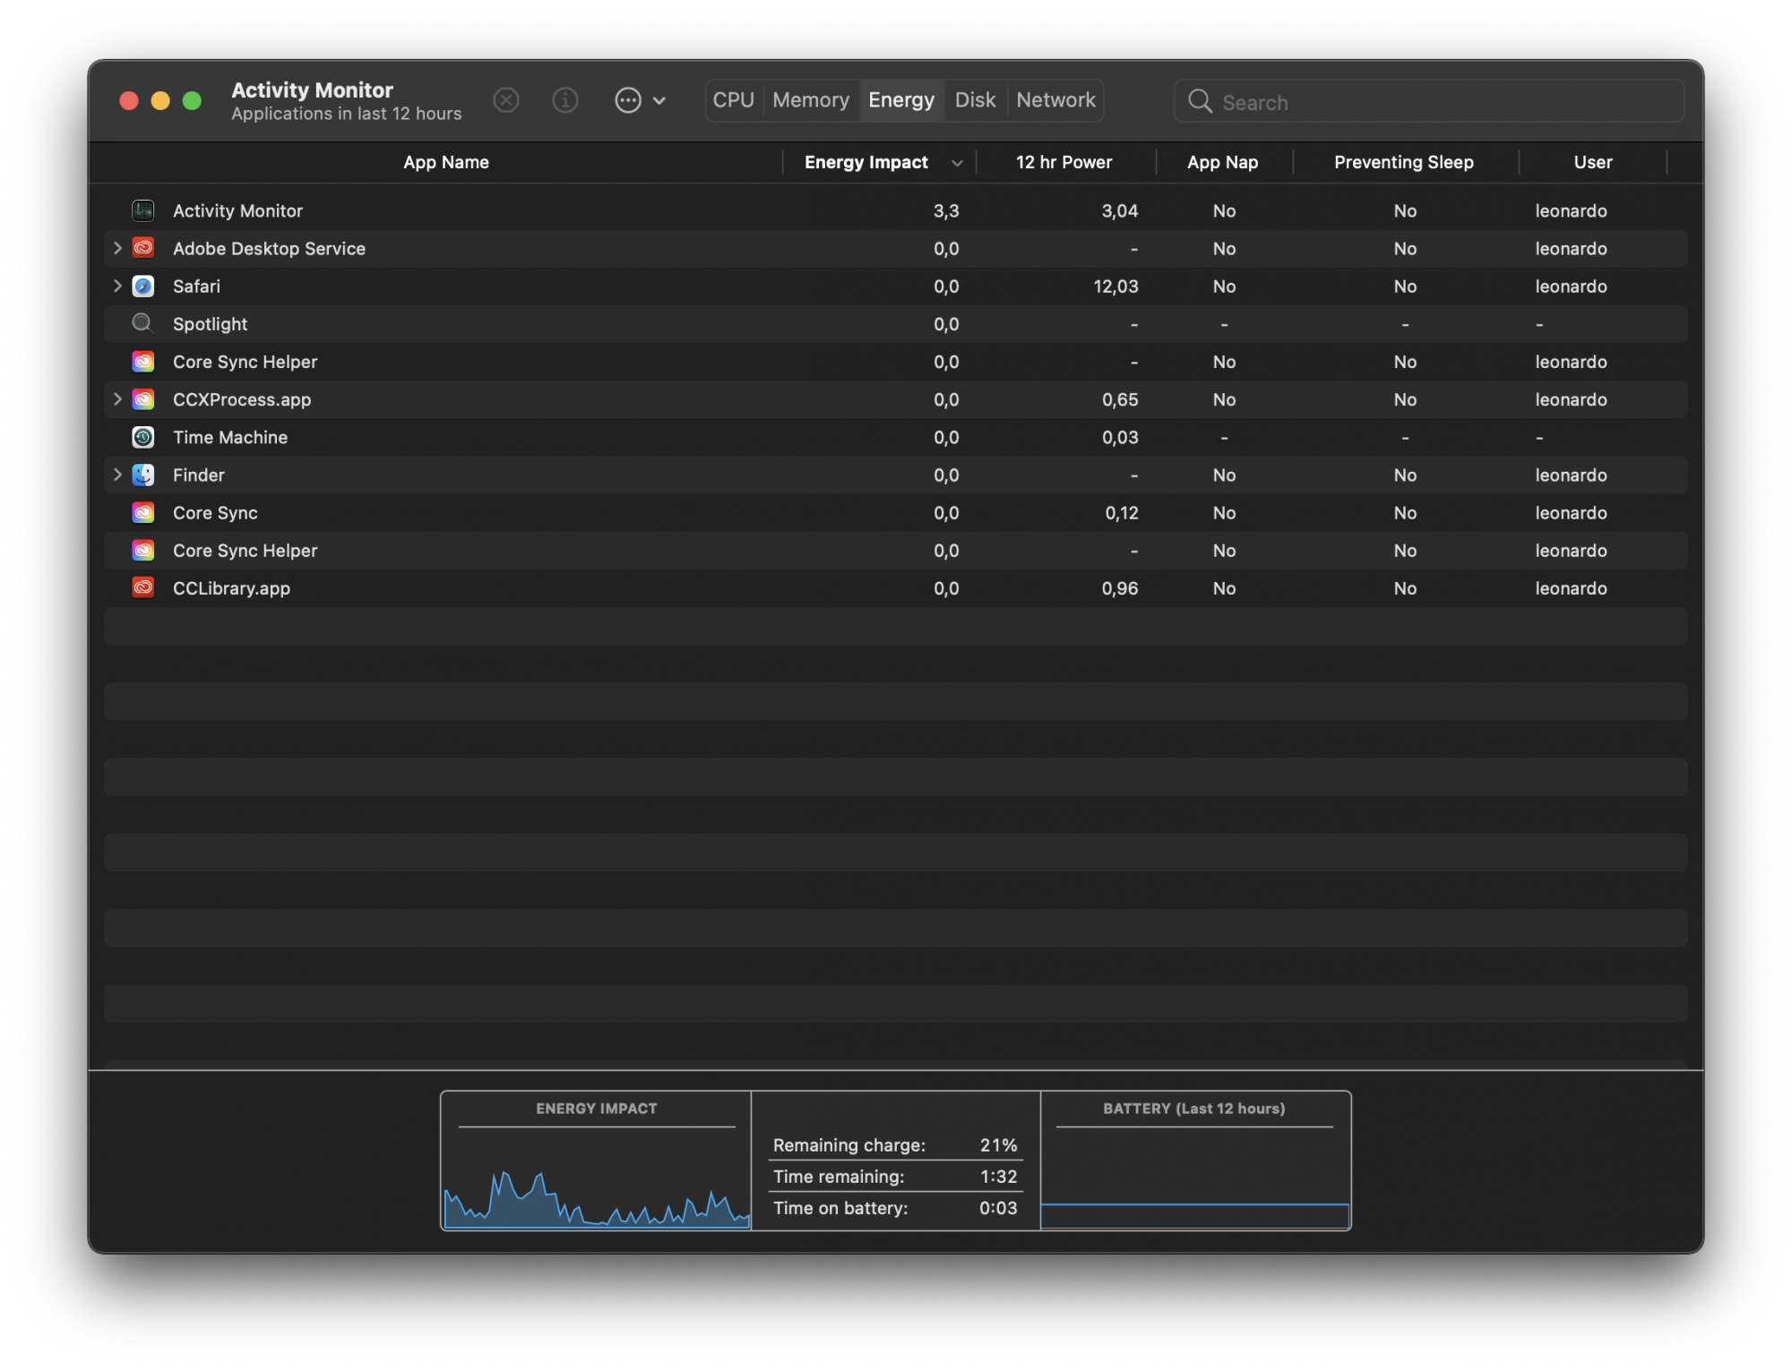This screenshot has height=1370, width=1792.
Task: Switch to the CPU tab
Action: click(733, 100)
